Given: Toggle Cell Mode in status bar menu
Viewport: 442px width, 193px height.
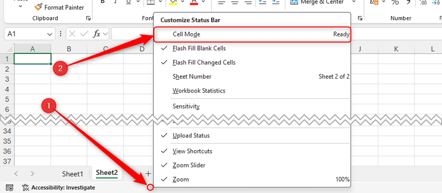Looking at the screenshot, I should (x=252, y=34).
